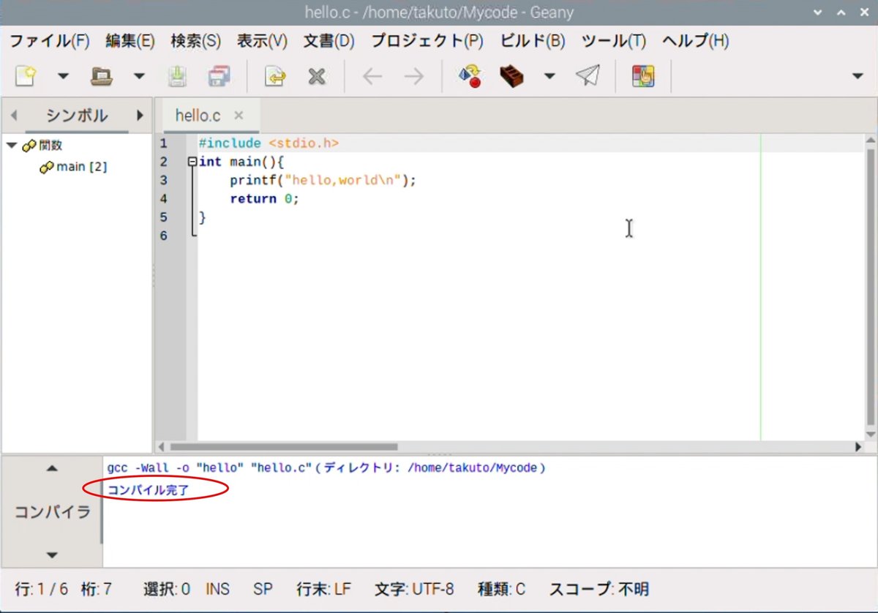Screen dimensions: 878x613
Task: Switch to previous message window tab arrow
Action: point(51,469)
